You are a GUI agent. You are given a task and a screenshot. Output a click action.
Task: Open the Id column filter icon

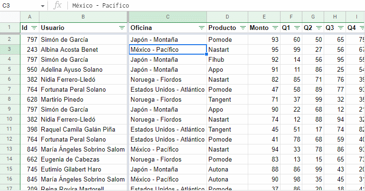tap(34, 28)
